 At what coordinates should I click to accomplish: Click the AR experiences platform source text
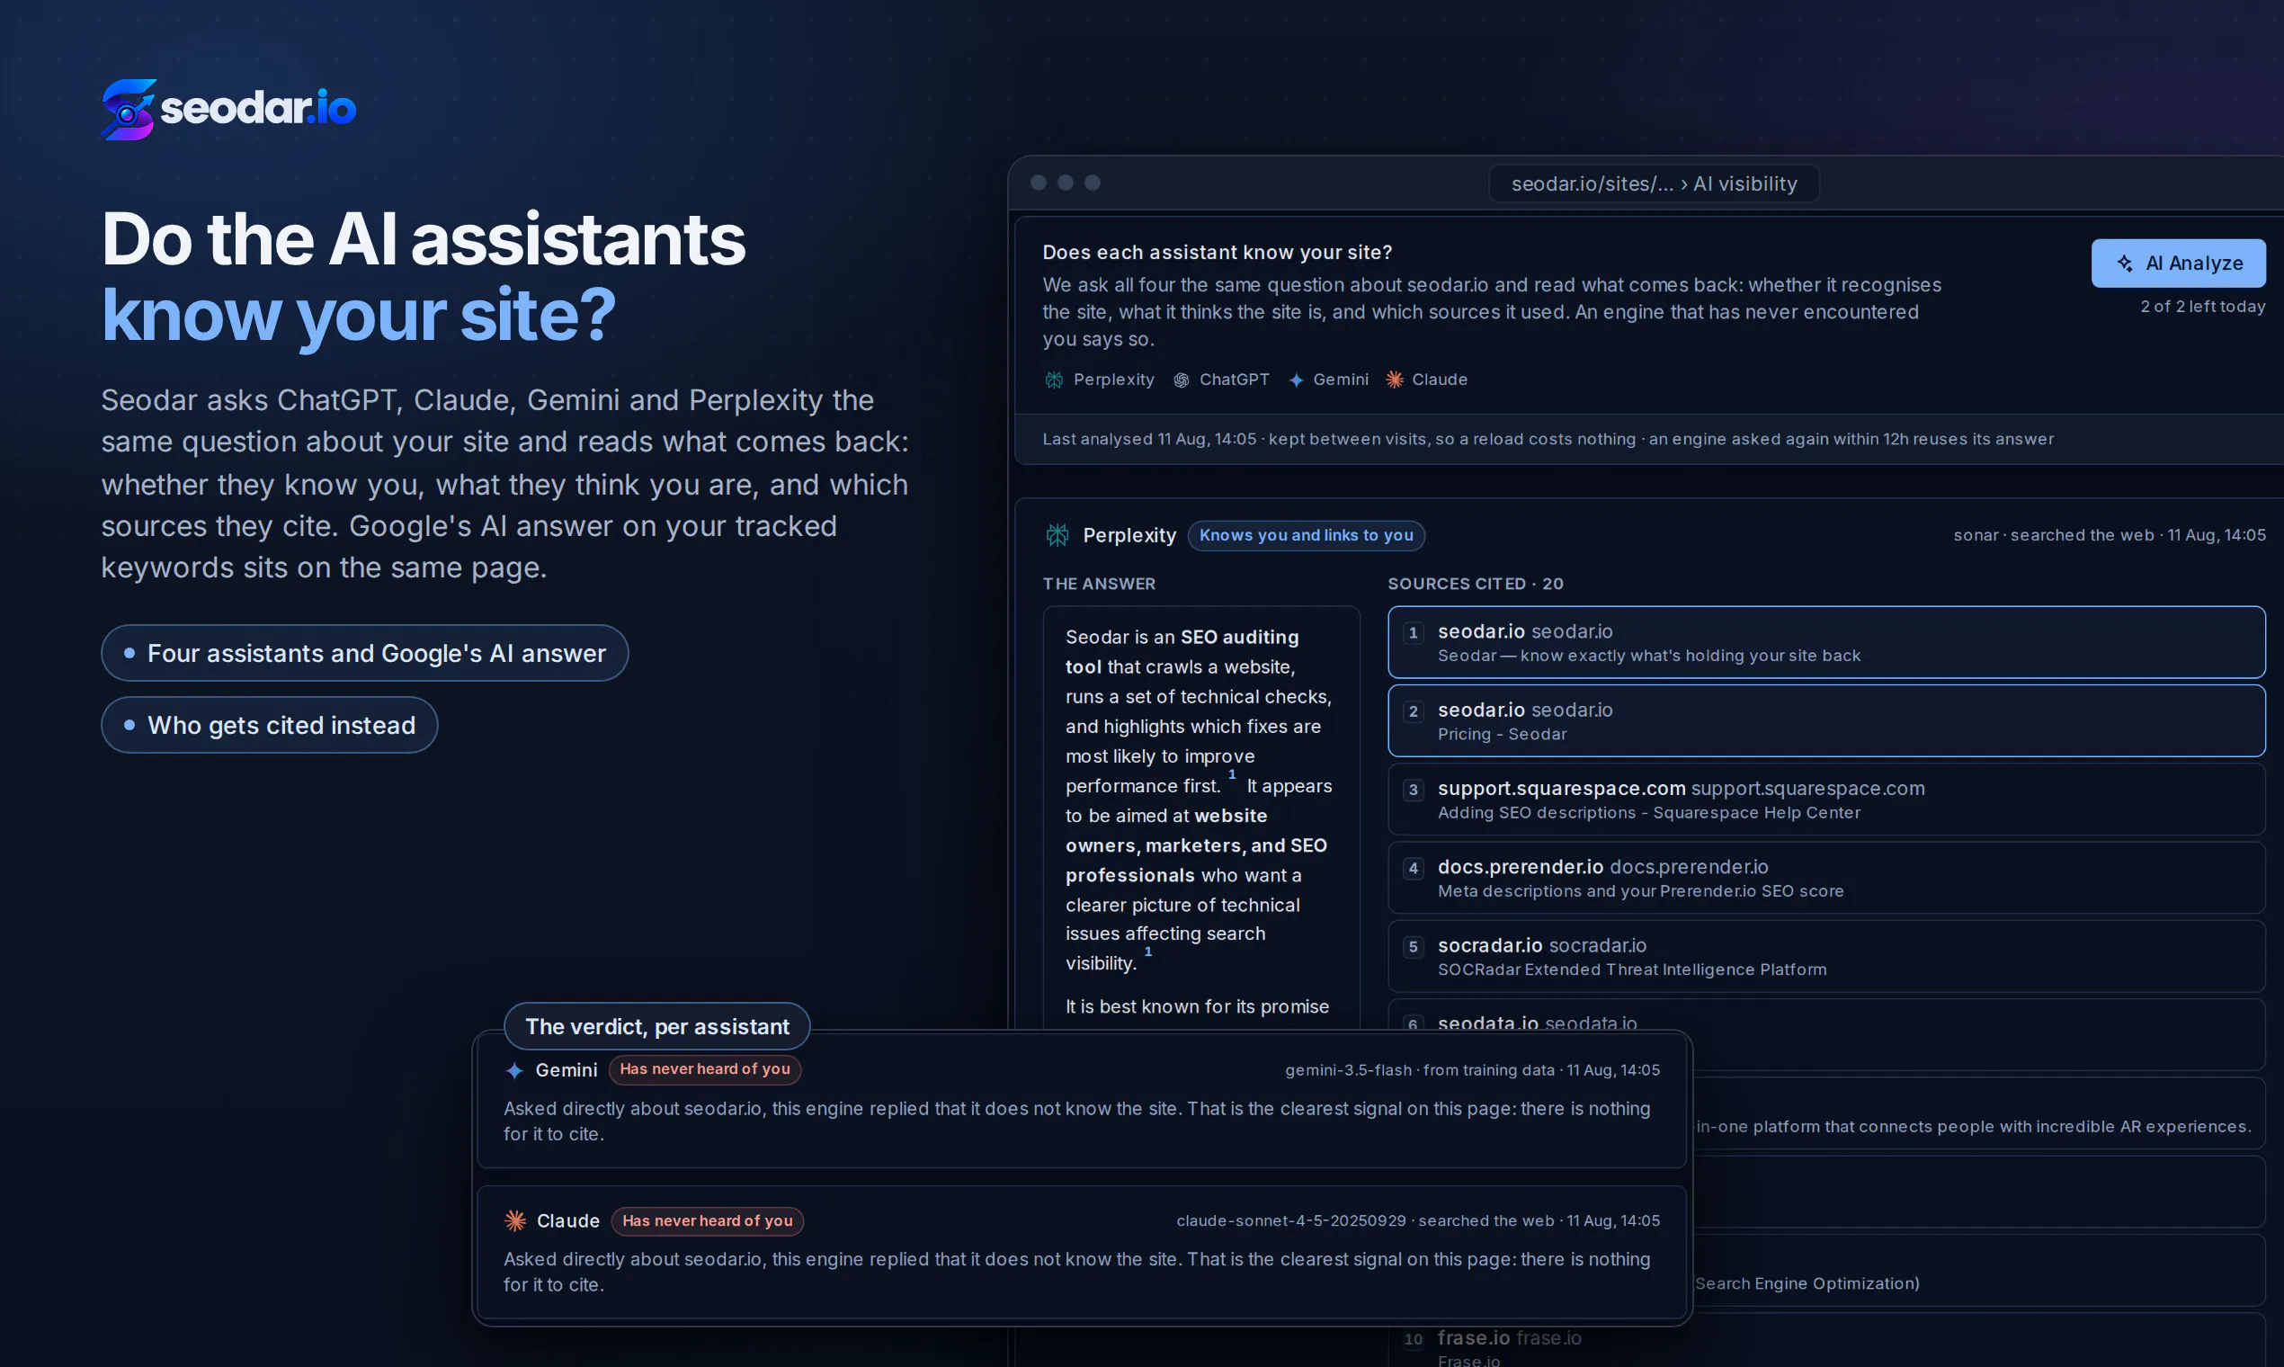1974,1127
